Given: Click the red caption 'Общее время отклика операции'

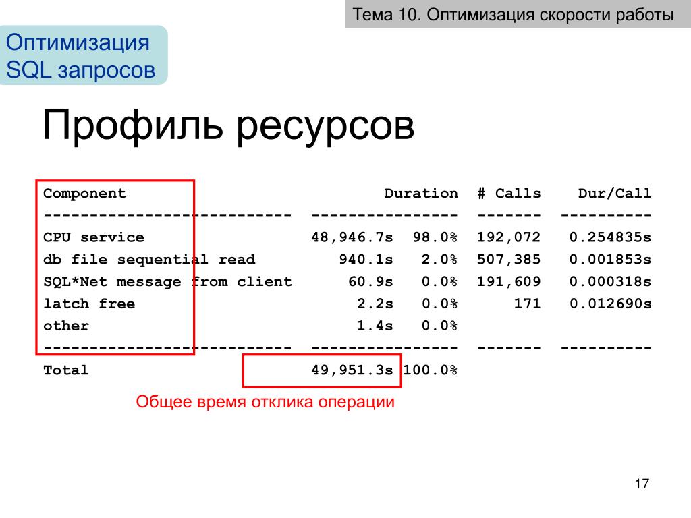Looking at the screenshot, I should (x=265, y=402).
